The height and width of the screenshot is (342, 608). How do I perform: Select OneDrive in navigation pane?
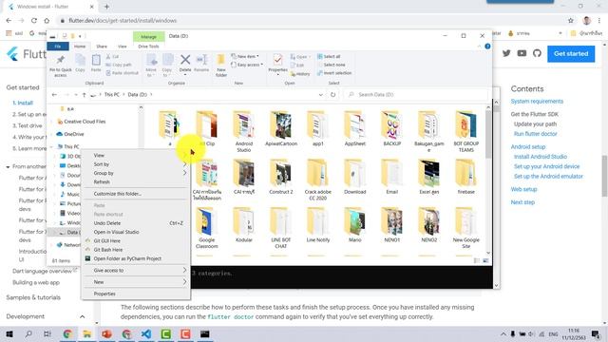[74, 134]
